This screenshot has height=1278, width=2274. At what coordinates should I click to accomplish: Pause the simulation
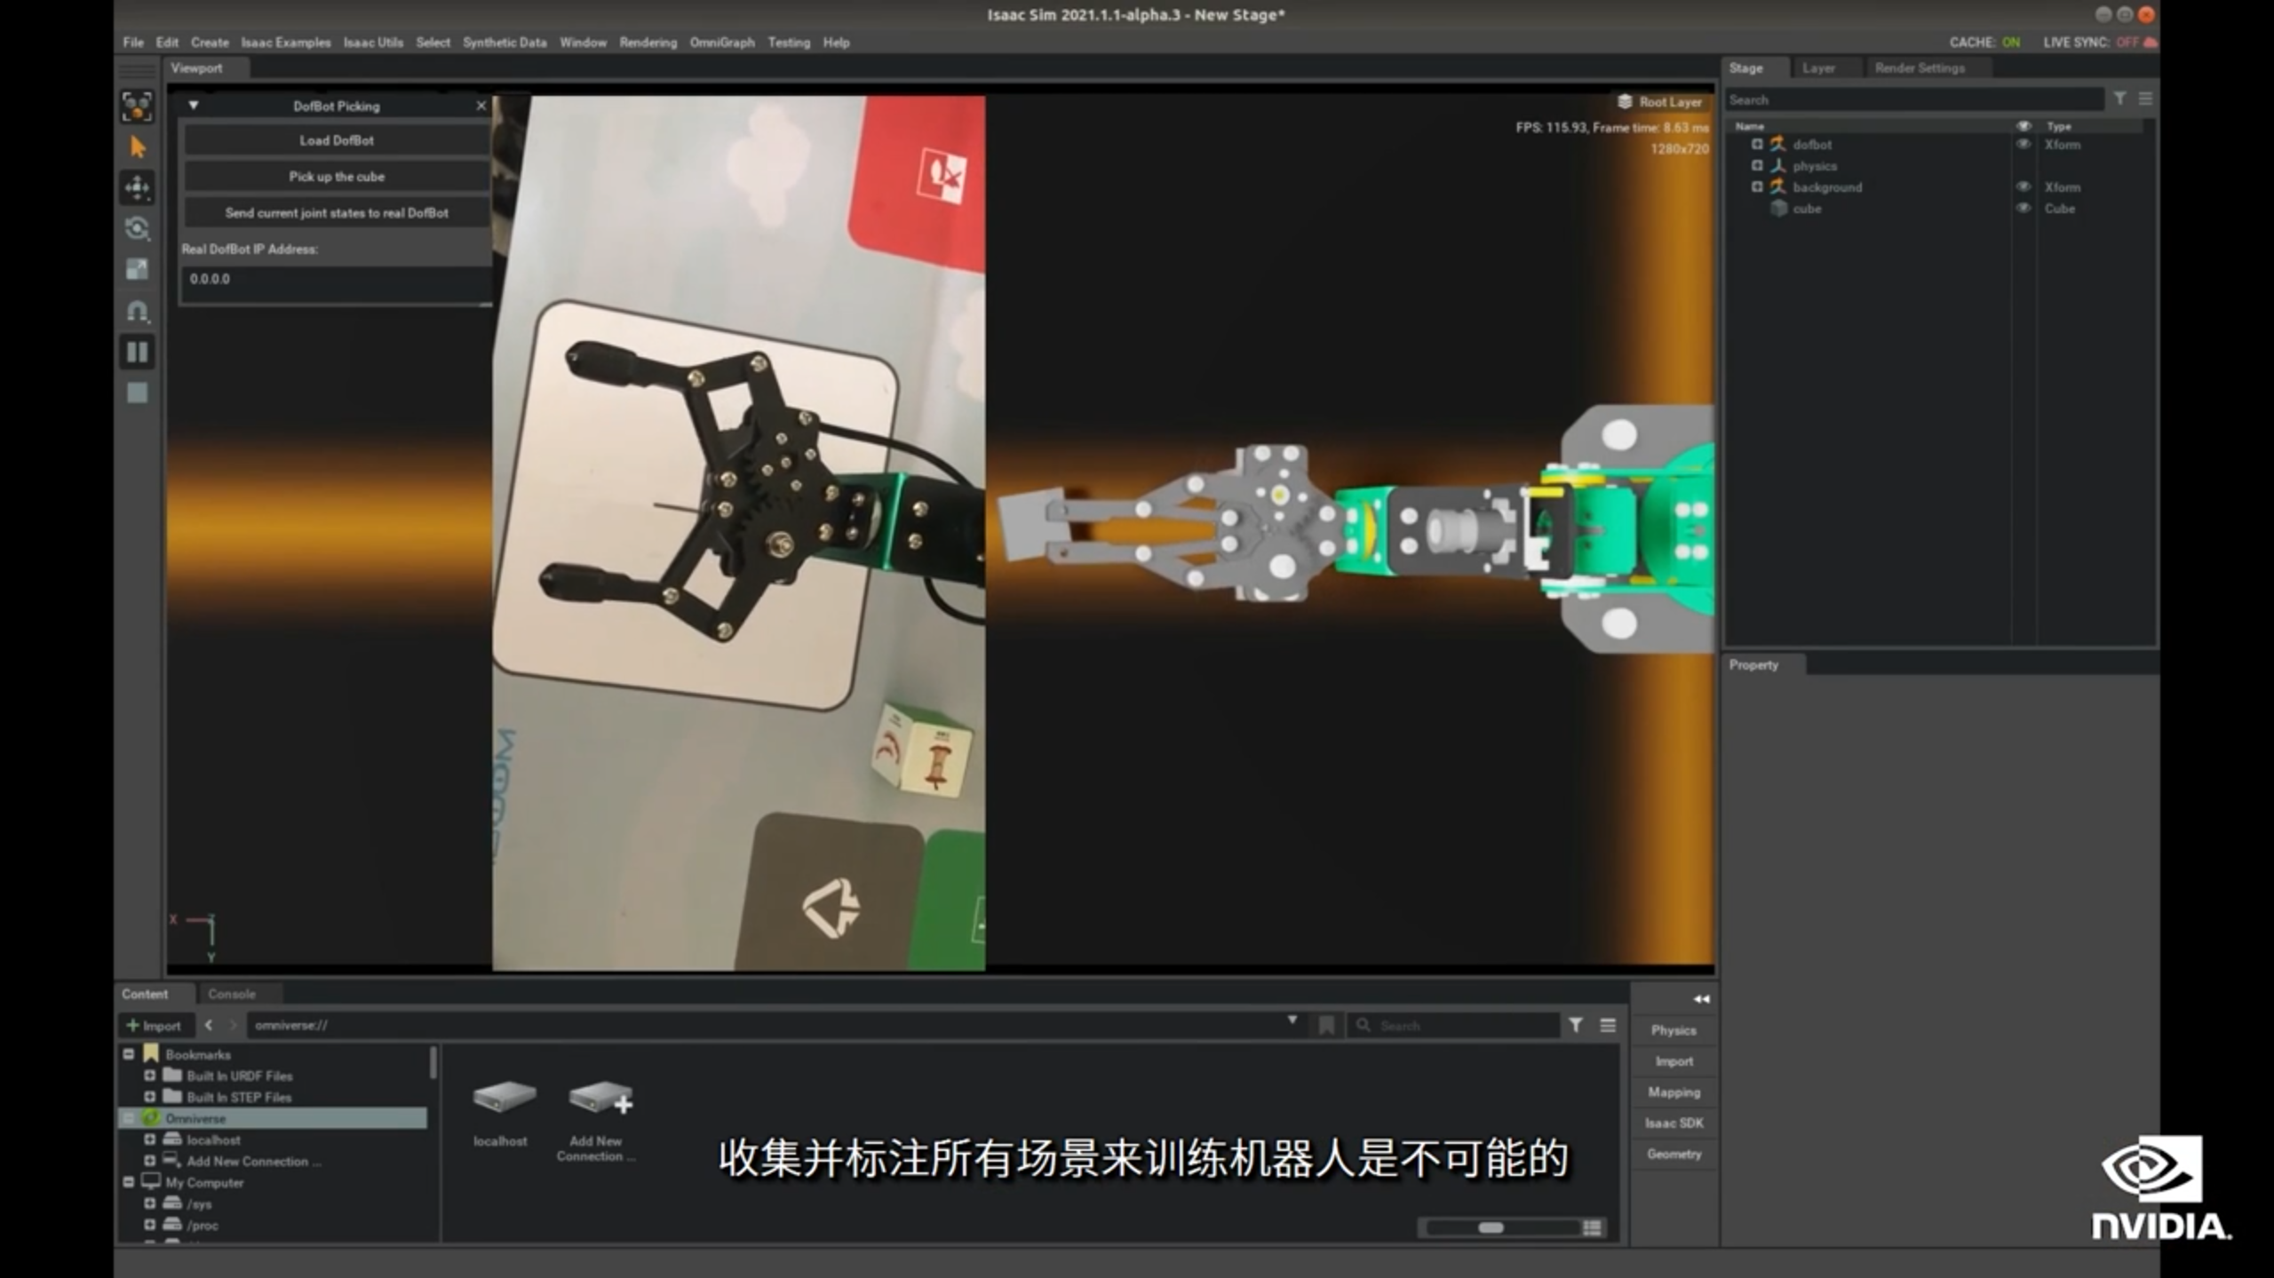coord(137,352)
